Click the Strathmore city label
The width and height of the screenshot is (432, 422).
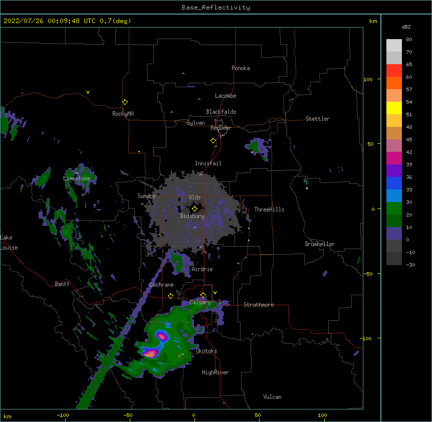[x=259, y=305]
